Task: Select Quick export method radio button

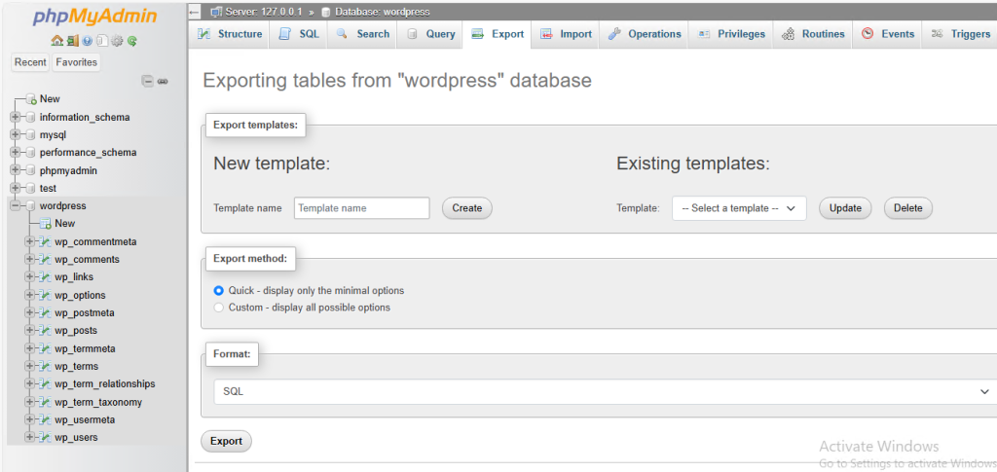Action: click(x=219, y=290)
